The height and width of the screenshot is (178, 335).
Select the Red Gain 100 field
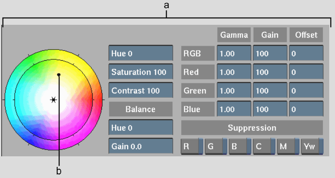coord(270,72)
